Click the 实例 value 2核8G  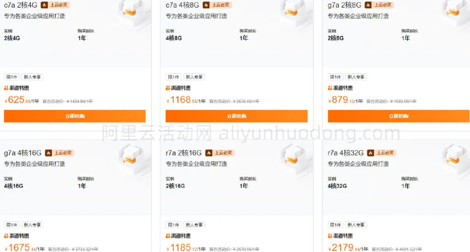tap(336, 39)
